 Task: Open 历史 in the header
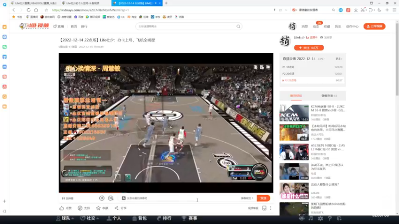pyautogui.click(x=338, y=26)
